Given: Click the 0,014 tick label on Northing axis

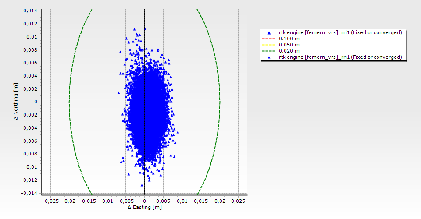Looking at the screenshot, I should click(x=30, y=11).
